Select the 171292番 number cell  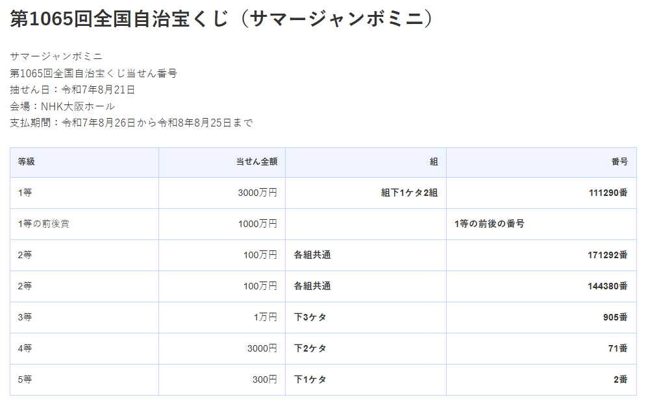pyautogui.click(x=607, y=255)
